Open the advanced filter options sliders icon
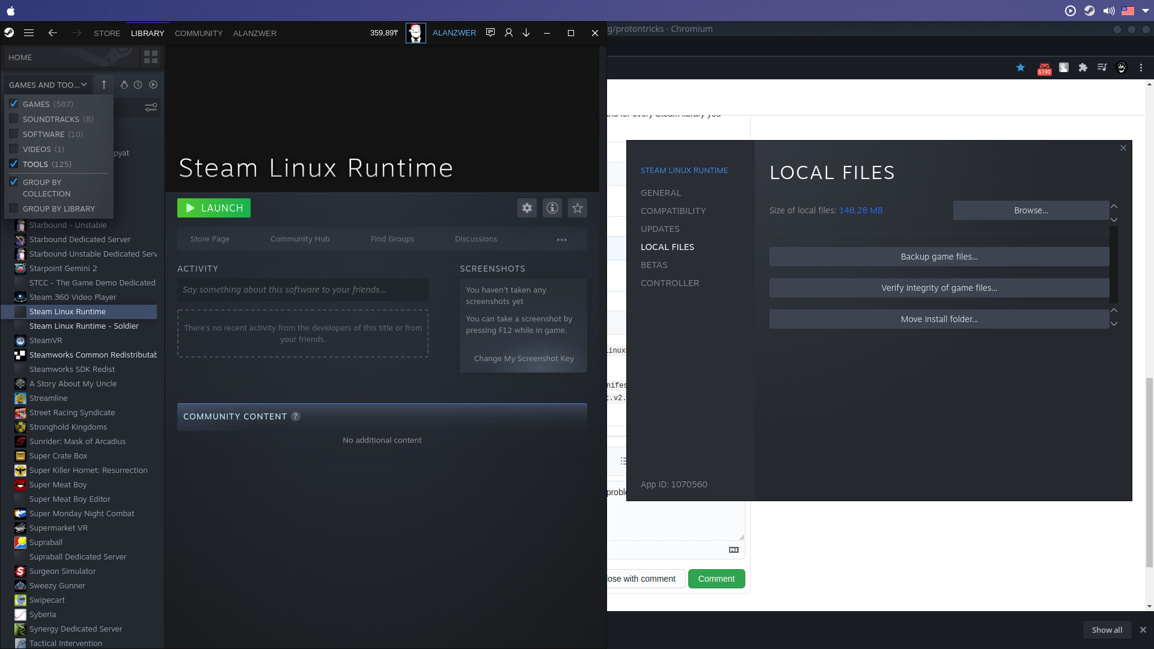Viewport: 1154px width, 649px height. pos(150,107)
